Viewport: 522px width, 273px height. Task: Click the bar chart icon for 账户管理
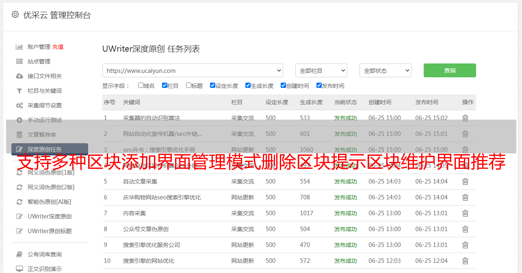(x=19, y=47)
